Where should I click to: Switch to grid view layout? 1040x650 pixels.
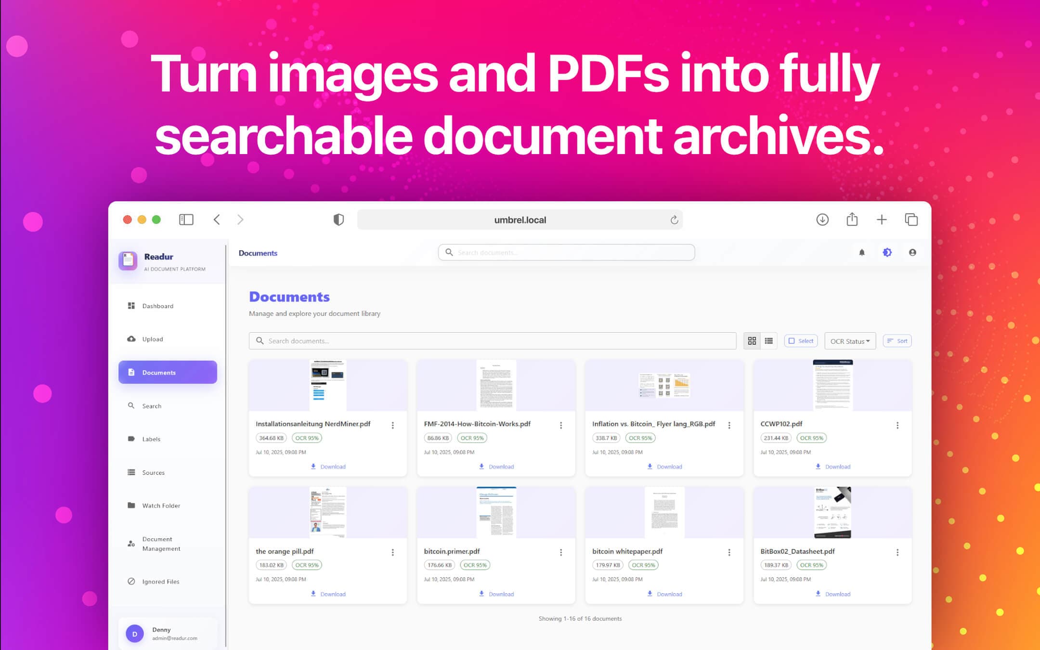coord(752,341)
